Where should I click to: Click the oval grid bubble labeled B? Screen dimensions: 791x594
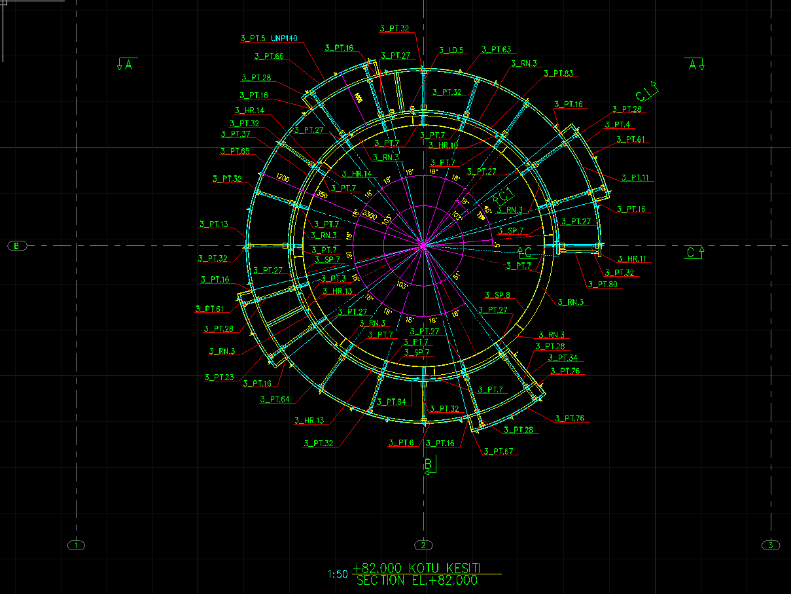click(17, 246)
